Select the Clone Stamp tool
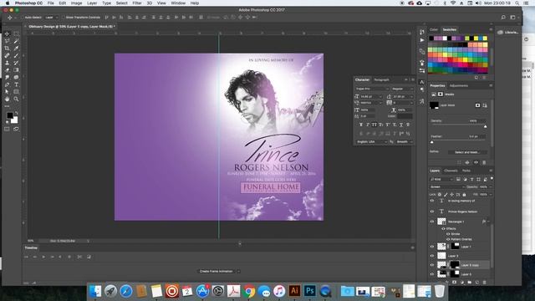This screenshot has width=535, height=301. point(7,63)
